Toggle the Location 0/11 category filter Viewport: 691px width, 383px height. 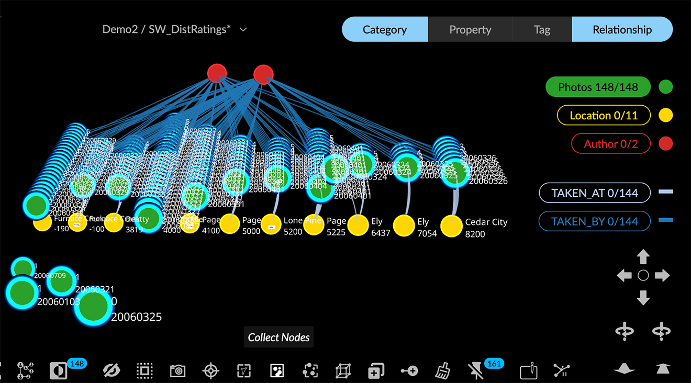pos(604,116)
